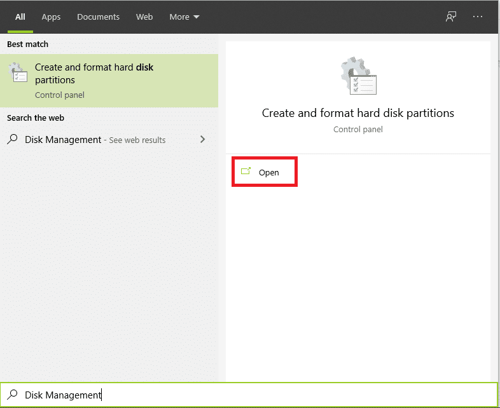Click the large Disk Management icon in preview pane
The image size is (500, 408).
pos(358,78)
